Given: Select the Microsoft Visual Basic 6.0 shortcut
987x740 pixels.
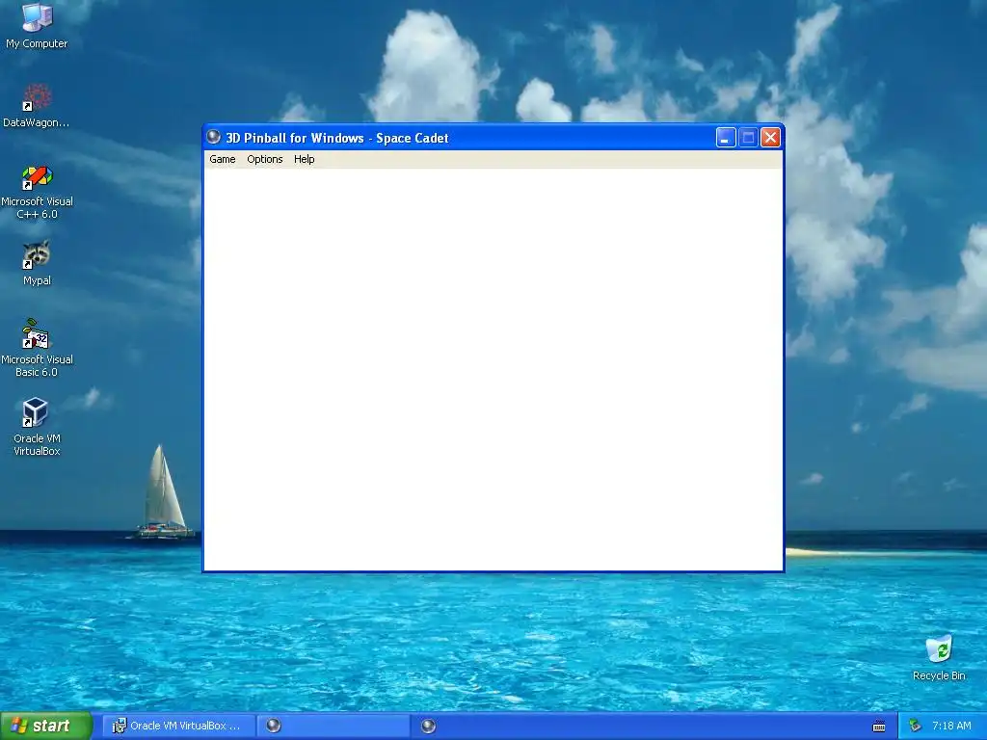Looking at the screenshot, I should pyautogui.click(x=37, y=348).
